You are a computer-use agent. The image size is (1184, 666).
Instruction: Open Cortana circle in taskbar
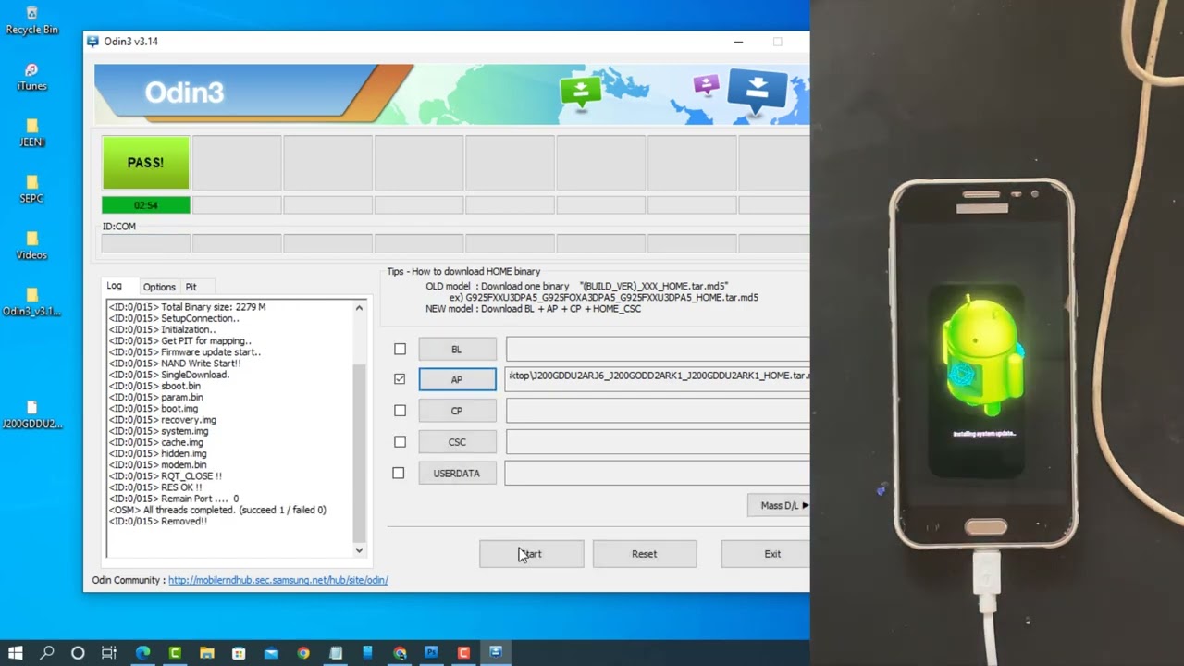pyautogui.click(x=78, y=653)
